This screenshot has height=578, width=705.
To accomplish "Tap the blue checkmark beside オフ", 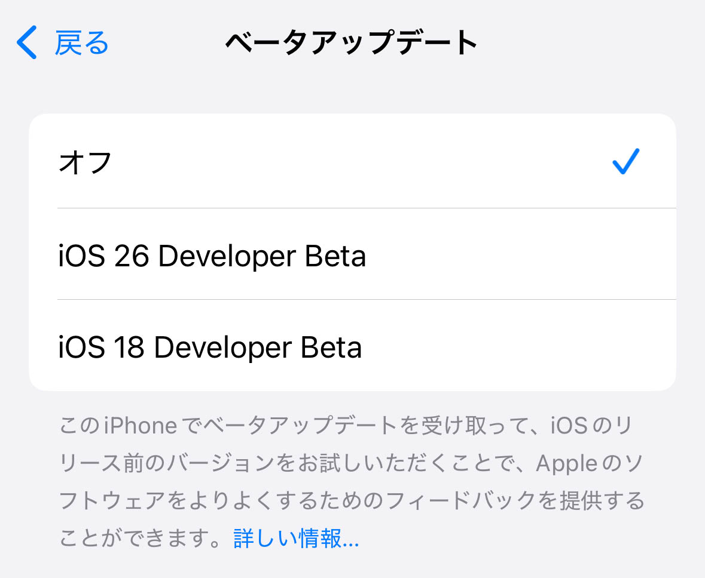I will click(626, 162).
